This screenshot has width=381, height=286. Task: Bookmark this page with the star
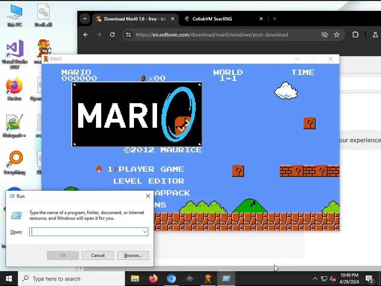coord(336,35)
